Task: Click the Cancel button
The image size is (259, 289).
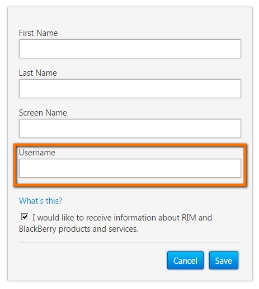Action: (x=185, y=260)
